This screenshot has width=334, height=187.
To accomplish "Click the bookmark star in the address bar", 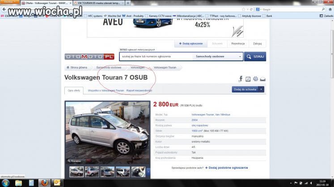I will coord(244,9).
